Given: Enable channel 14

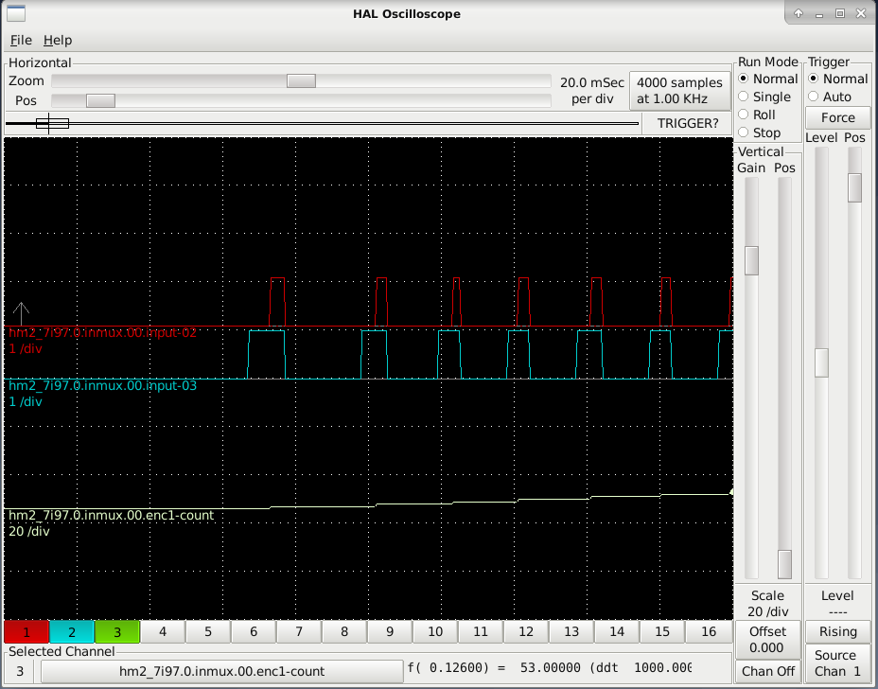Looking at the screenshot, I should tap(617, 632).
